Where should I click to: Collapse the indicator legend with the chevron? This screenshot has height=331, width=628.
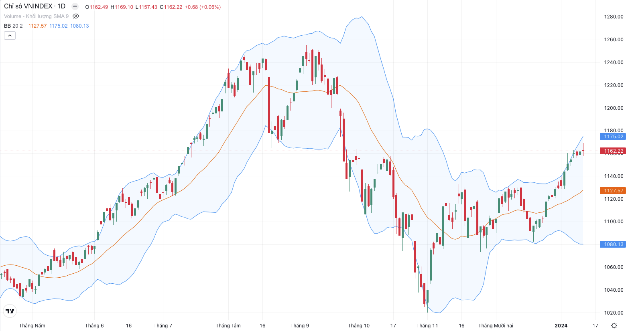click(10, 35)
